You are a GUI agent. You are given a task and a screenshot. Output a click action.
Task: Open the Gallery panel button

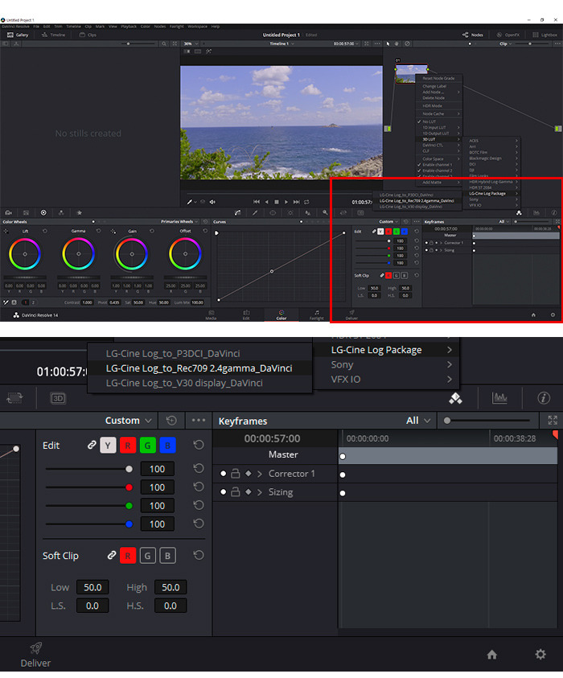[18, 35]
